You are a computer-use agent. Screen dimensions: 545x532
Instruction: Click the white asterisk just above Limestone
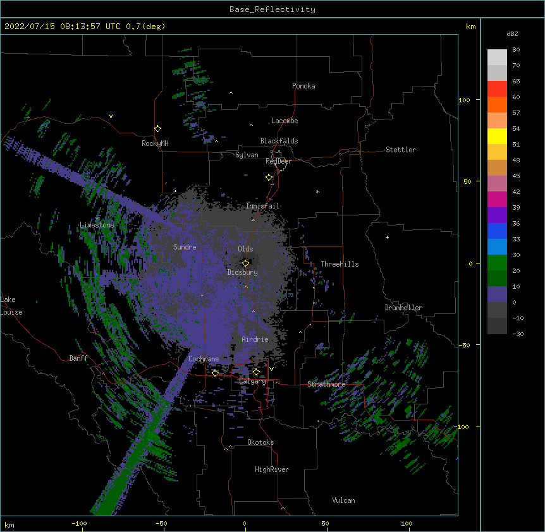click(97, 219)
